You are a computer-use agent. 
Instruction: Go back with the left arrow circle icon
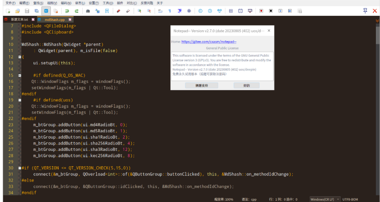(200, 11)
